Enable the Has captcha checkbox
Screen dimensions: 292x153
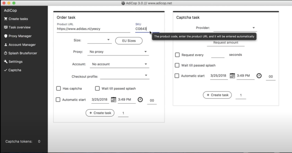coord(58,88)
